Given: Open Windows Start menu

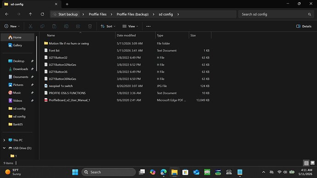Looking at the screenshot, I should click(x=75, y=172).
